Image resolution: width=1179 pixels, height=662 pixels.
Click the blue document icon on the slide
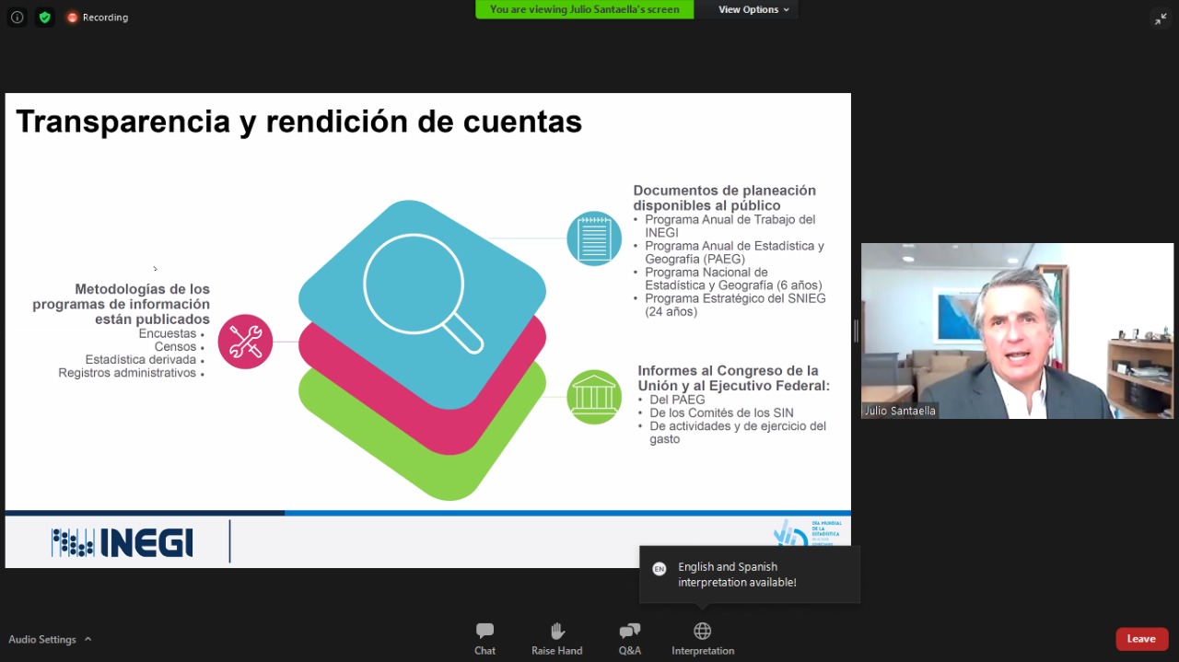[594, 238]
